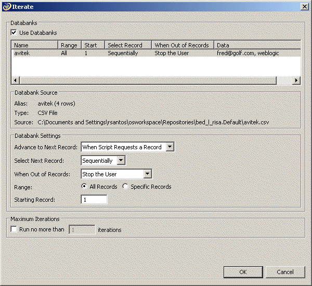
Task: Dismiss the dialog with Cancel
Action: pos(285,272)
